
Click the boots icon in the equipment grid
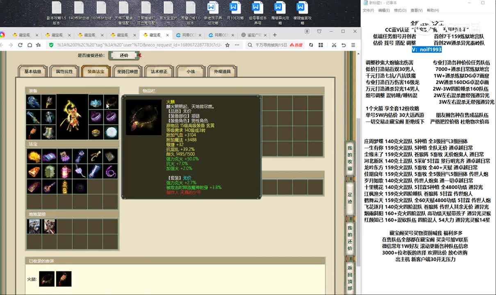pyautogui.click(x=48, y=132)
